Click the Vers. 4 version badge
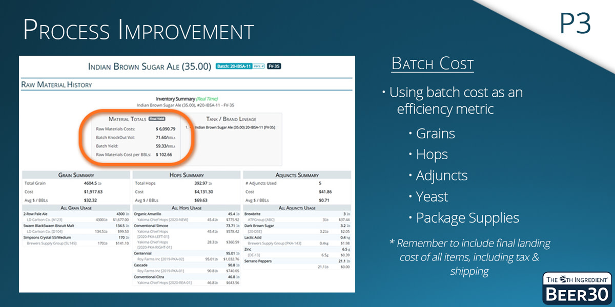 click(258, 66)
